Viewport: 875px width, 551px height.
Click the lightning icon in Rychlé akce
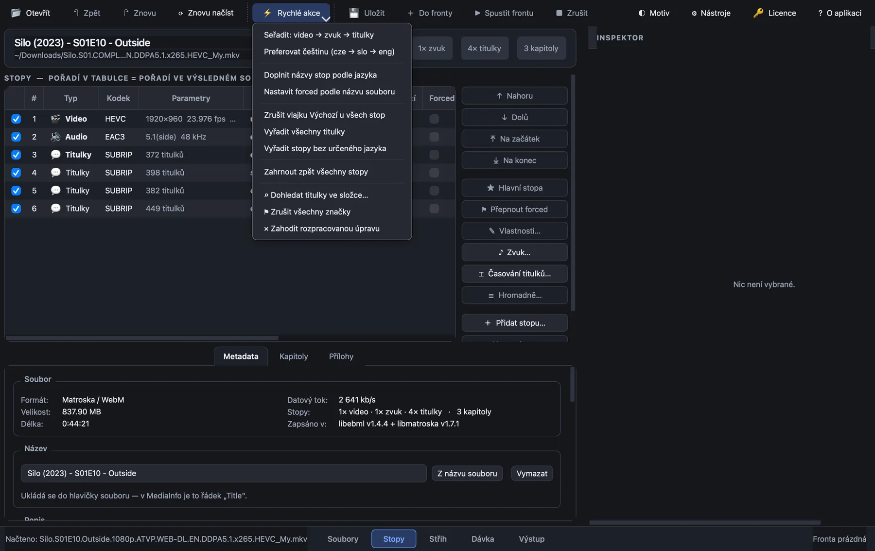click(267, 13)
